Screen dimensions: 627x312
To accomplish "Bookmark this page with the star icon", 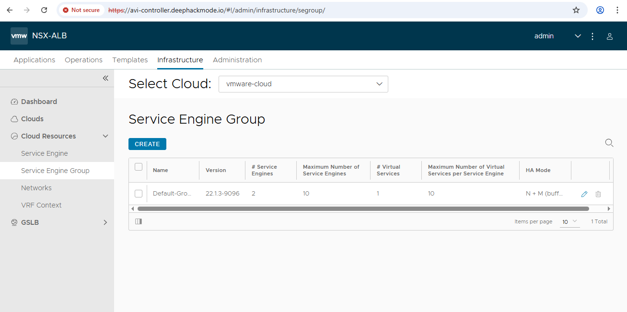I will 576,10.
